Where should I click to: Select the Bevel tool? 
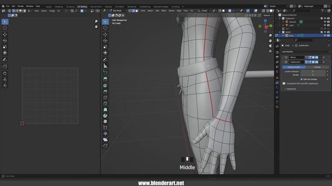pos(105,91)
